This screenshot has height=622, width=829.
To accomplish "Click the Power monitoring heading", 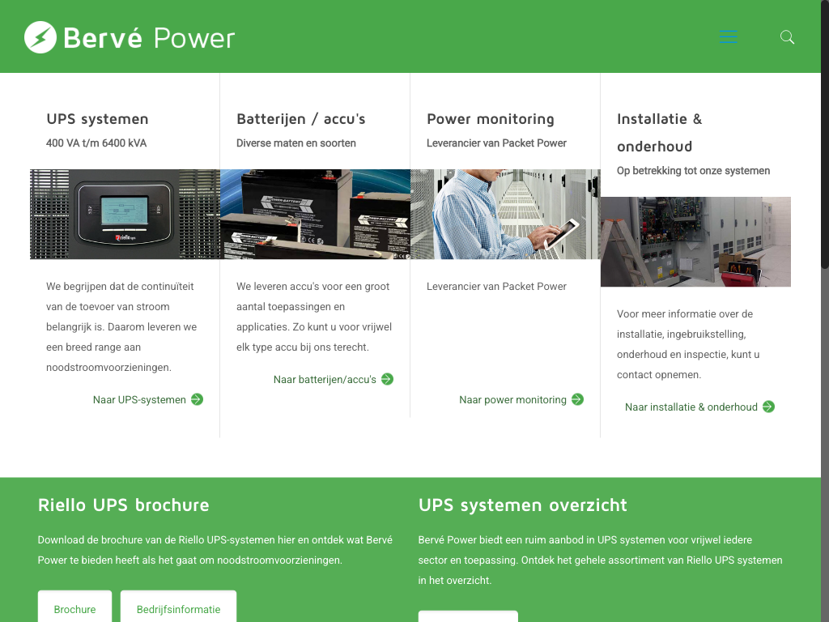I will click(490, 119).
